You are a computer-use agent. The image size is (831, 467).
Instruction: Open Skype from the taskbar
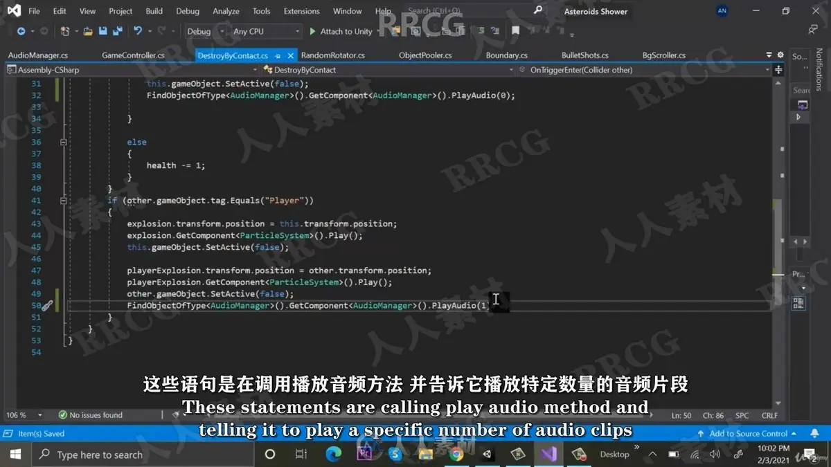click(395, 455)
